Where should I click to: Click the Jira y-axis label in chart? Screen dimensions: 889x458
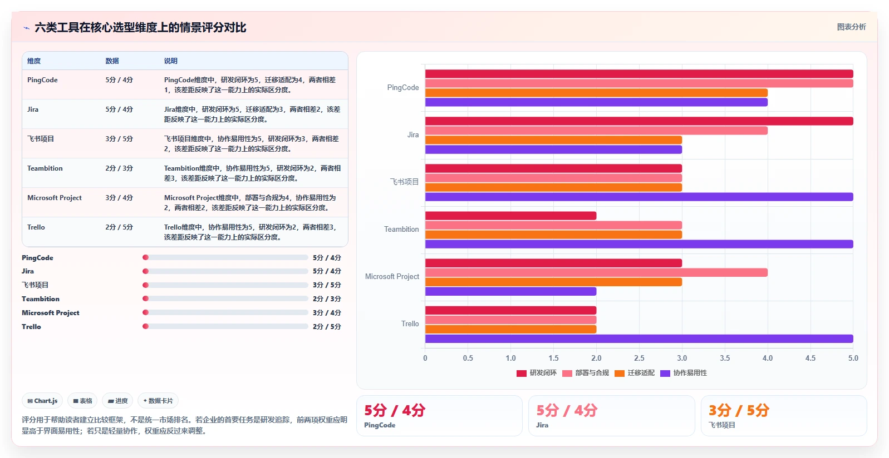[x=413, y=135]
